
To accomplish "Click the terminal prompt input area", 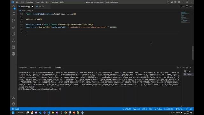I will (60, 89).
